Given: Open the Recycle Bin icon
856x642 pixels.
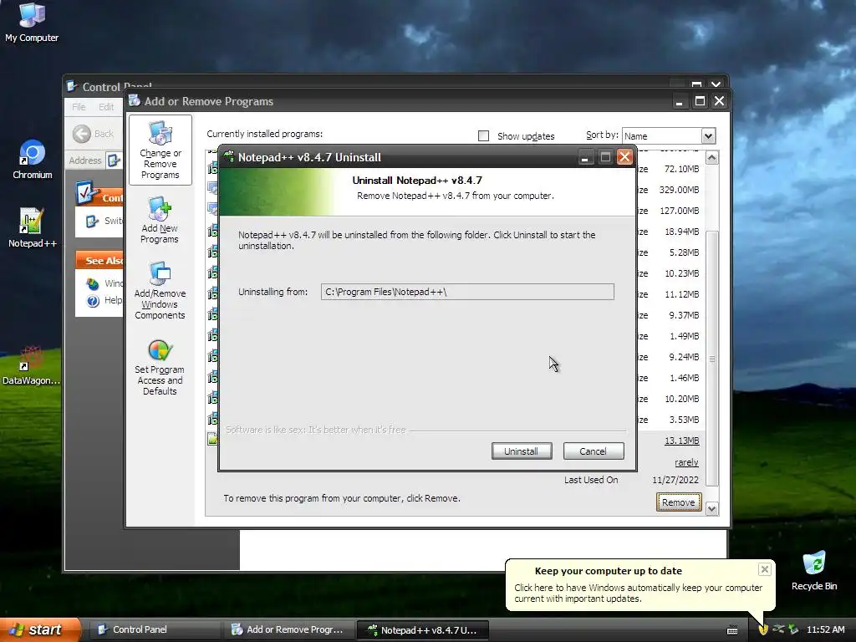Looking at the screenshot, I should coord(814,570).
